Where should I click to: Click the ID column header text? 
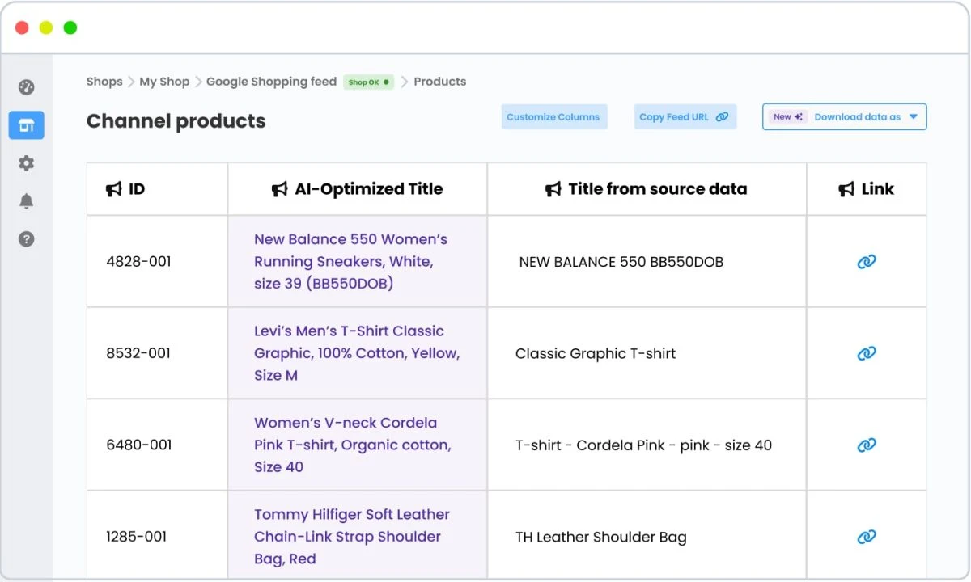[137, 189]
